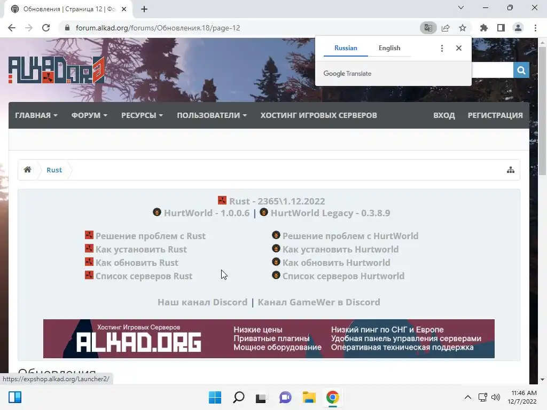Open Task View from taskbar
The image size is (547, 410).
261,397
